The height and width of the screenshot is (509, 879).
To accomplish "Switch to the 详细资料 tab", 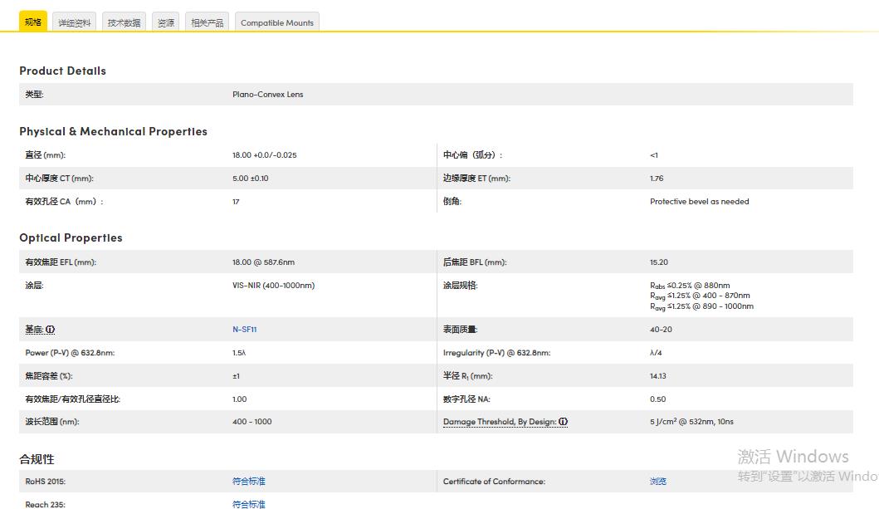I will point(75,22).
